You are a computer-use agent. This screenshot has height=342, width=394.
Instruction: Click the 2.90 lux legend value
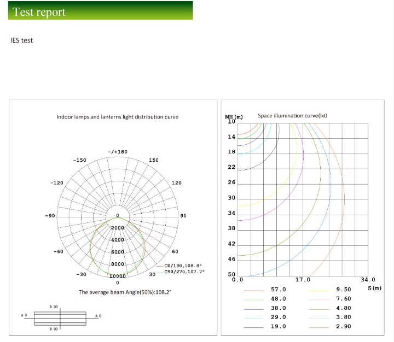[x=344, y=327]
